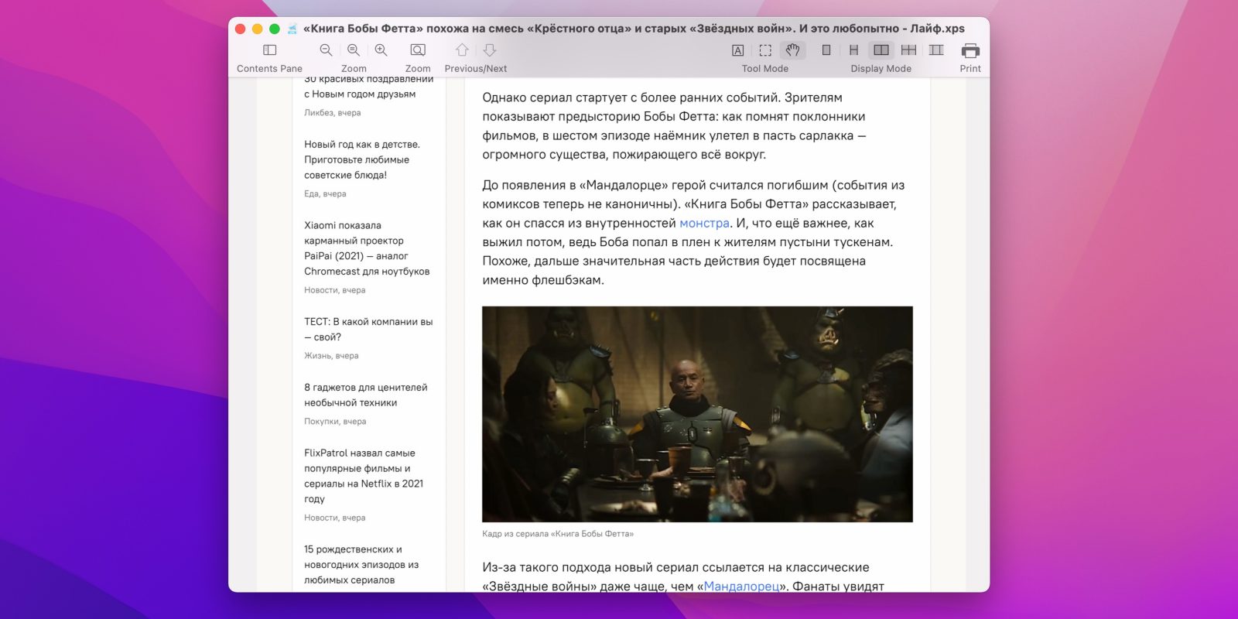The height and width of the screenshot is (619, 1238).
Task: Click the actual size zoom icon
Action: [354, 50]
